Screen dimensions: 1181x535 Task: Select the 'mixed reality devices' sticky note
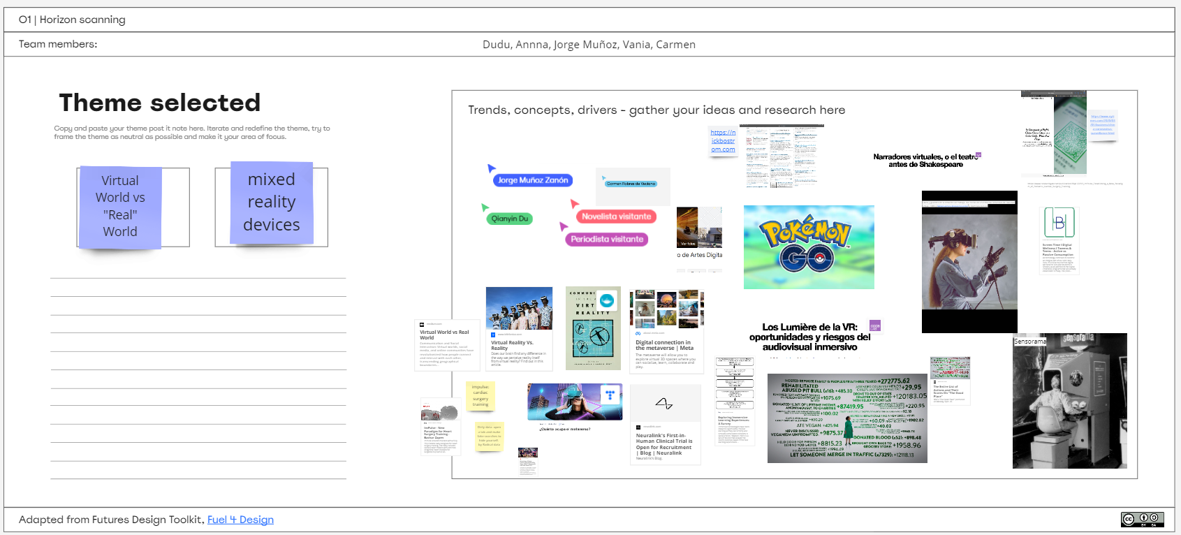click(272, 203)
